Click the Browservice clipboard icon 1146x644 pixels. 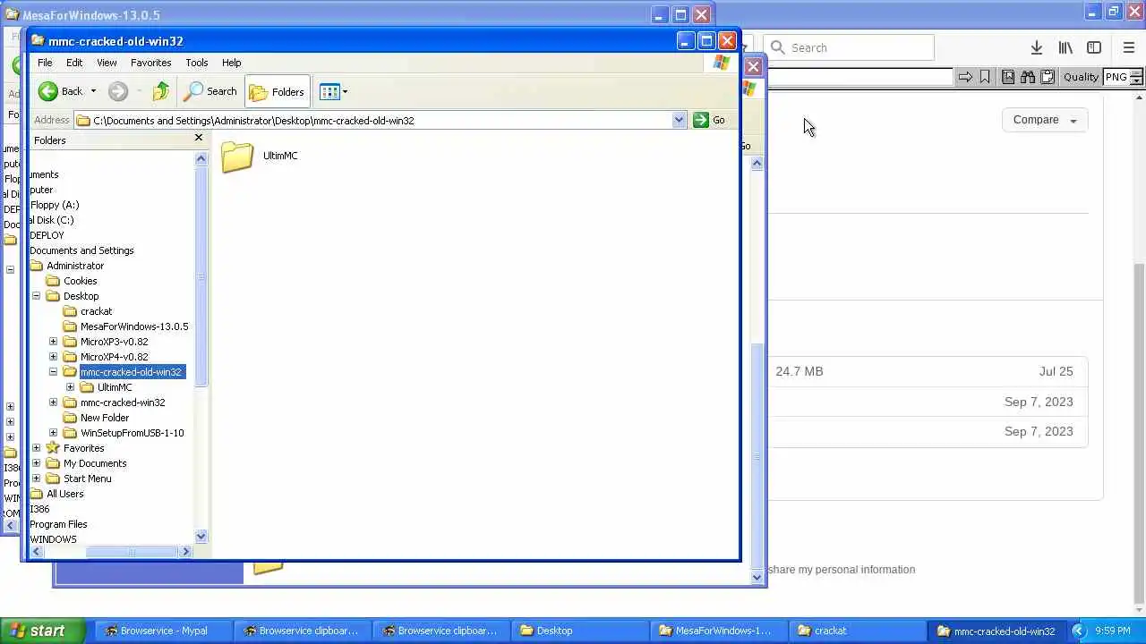point(1047,77)
